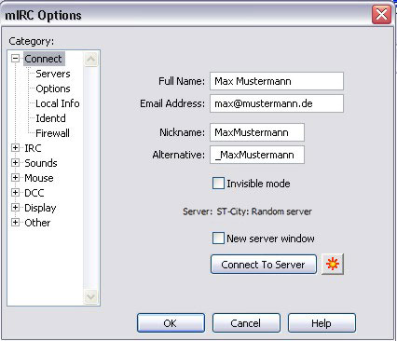
Task: Click the category list scroll up arrow
Action: pyautogui.click(x=90, y=59)
